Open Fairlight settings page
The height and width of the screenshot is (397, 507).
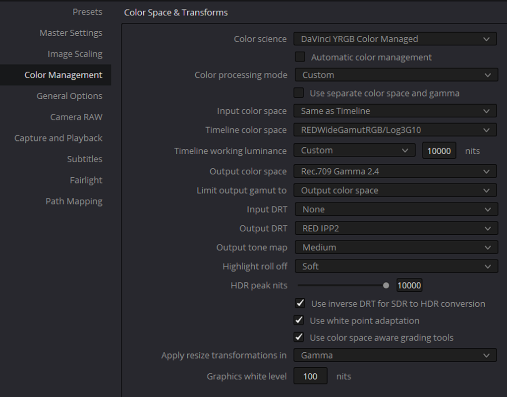tap(86, 180)
